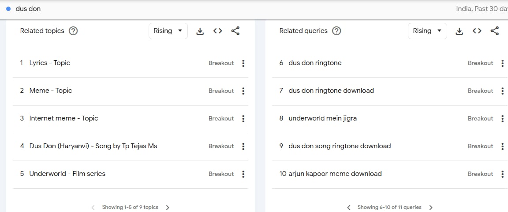Download the Related topics data as CSV
Screen dimensions: 508x212
(x=200, y=31)
